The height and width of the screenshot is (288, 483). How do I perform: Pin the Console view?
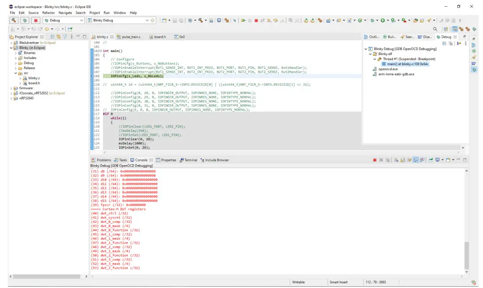(415, 160)
